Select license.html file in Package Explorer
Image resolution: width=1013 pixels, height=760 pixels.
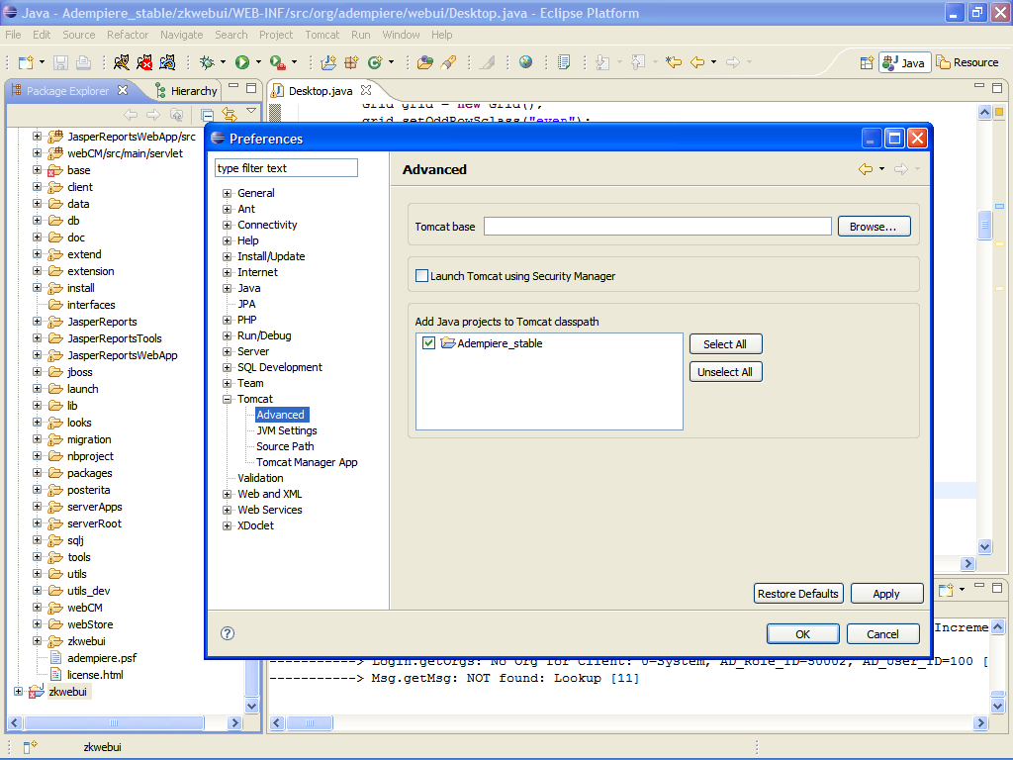coord(95,675)
